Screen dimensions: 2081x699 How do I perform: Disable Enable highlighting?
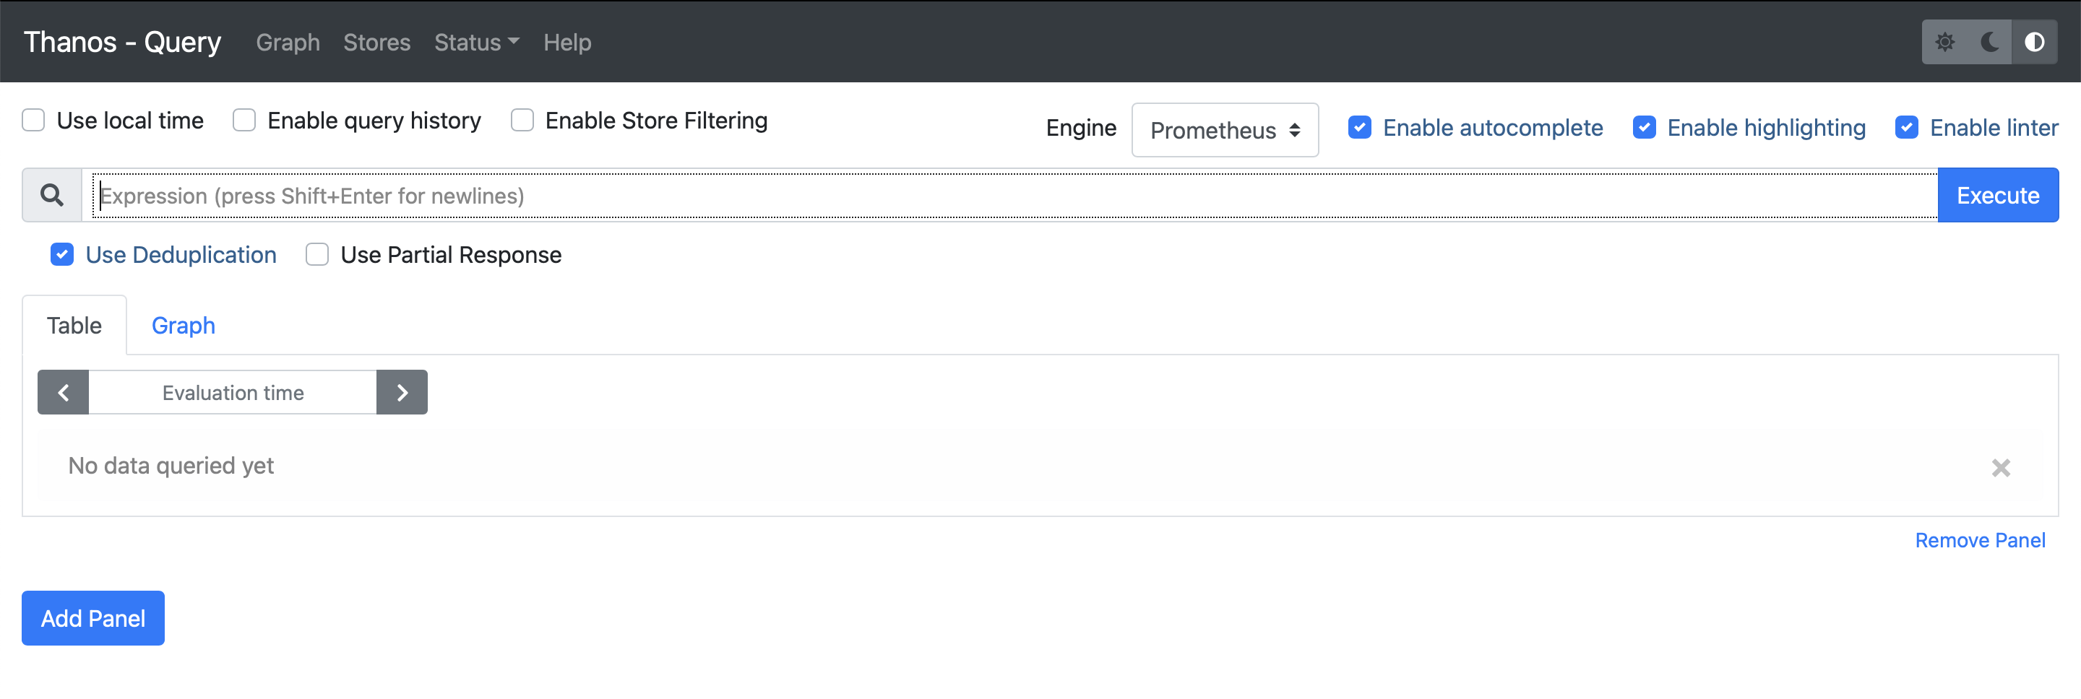(1644, 128)
